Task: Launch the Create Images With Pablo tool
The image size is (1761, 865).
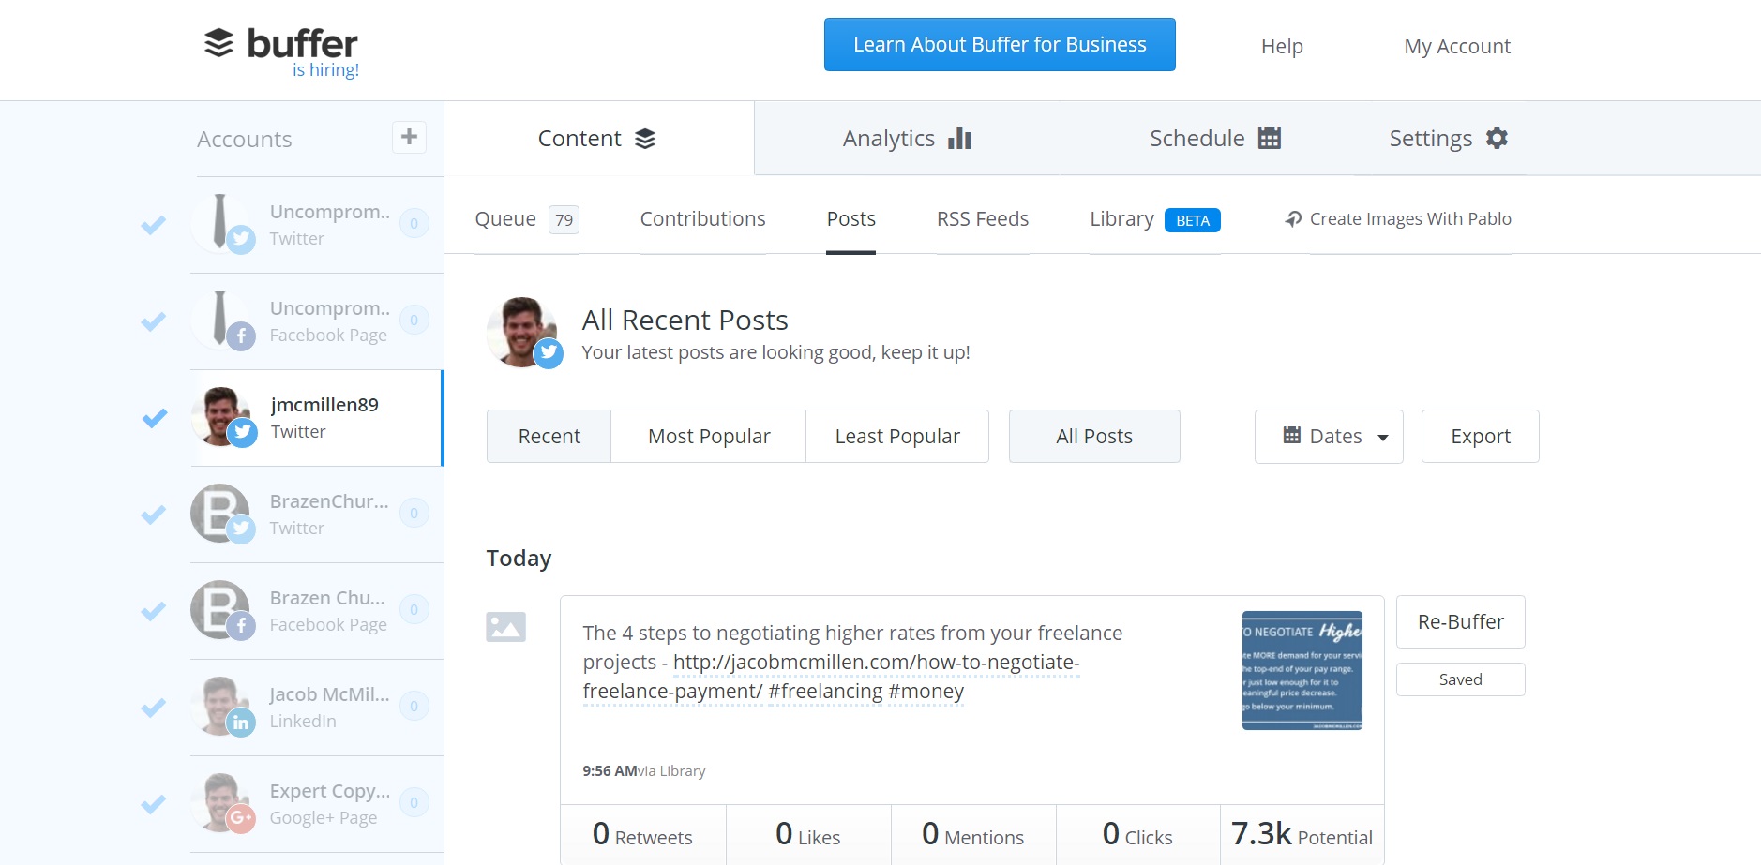Action: (1396, 218)
